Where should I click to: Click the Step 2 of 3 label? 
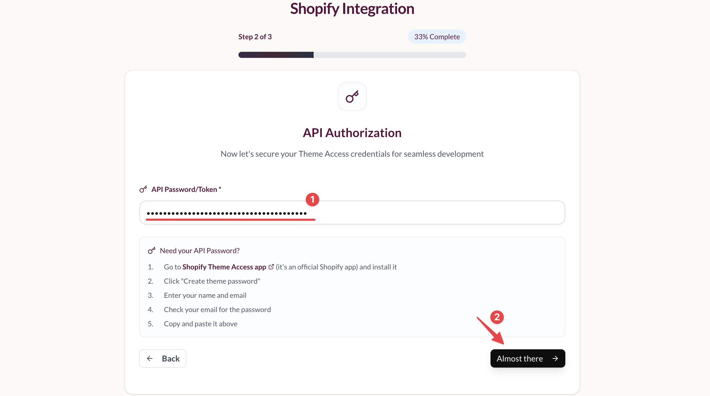point(255,37)
